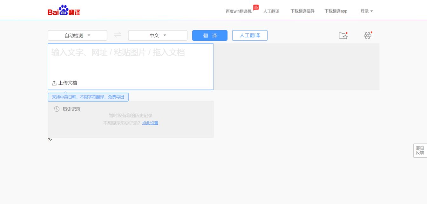Open the 百度wifi翻译机 link

(x=239, y=11)
